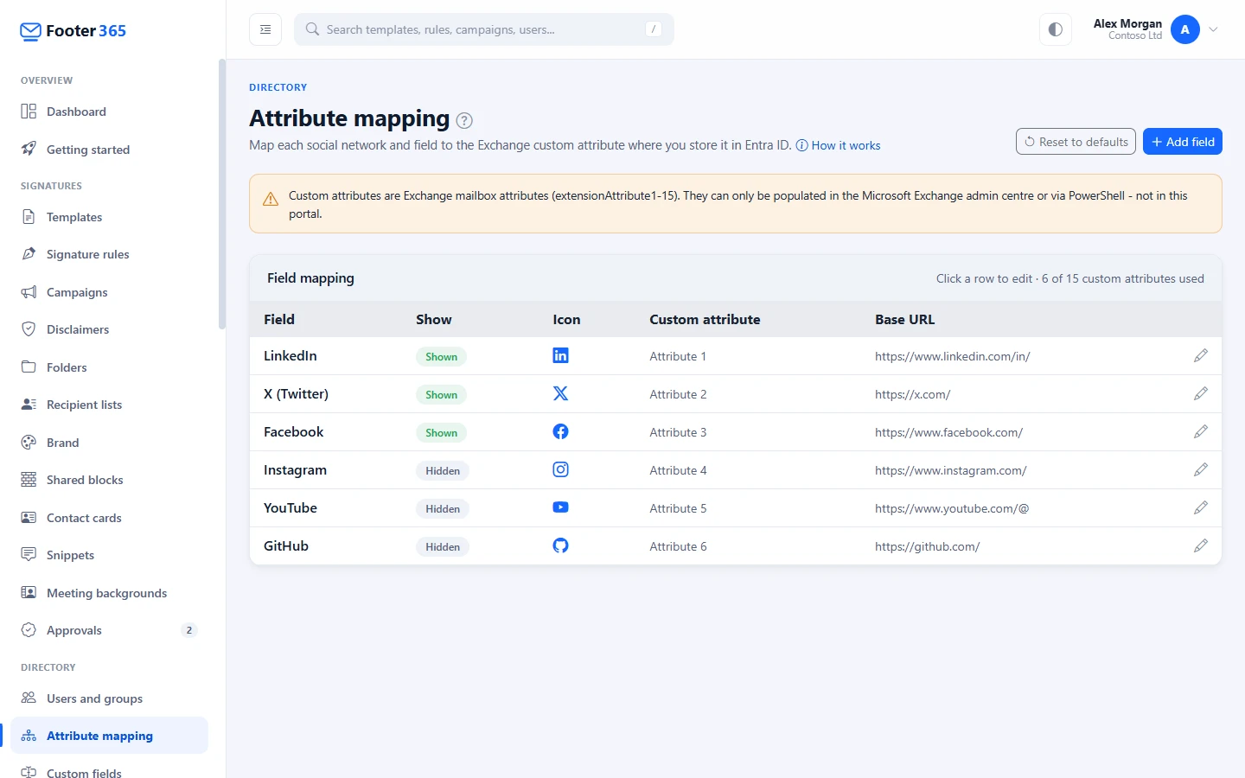Toggle the Hidden badge for YouTube
This screenshot has height=778, width=1245.
(x=443, y=509)
